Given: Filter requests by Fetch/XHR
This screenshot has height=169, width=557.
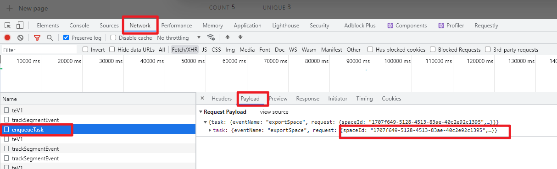Looking at the screenshot, I should pyautogui.click(x=184, y=50).
